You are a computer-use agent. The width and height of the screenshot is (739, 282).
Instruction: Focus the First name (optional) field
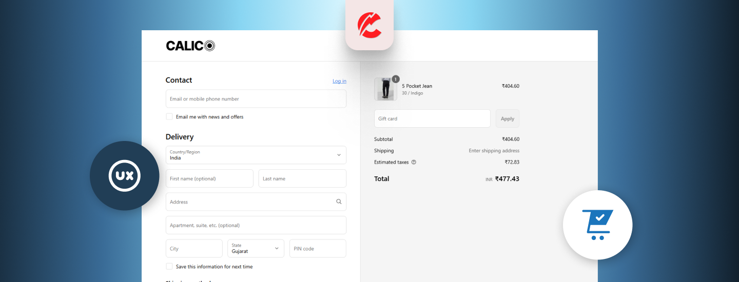(209, 178)
